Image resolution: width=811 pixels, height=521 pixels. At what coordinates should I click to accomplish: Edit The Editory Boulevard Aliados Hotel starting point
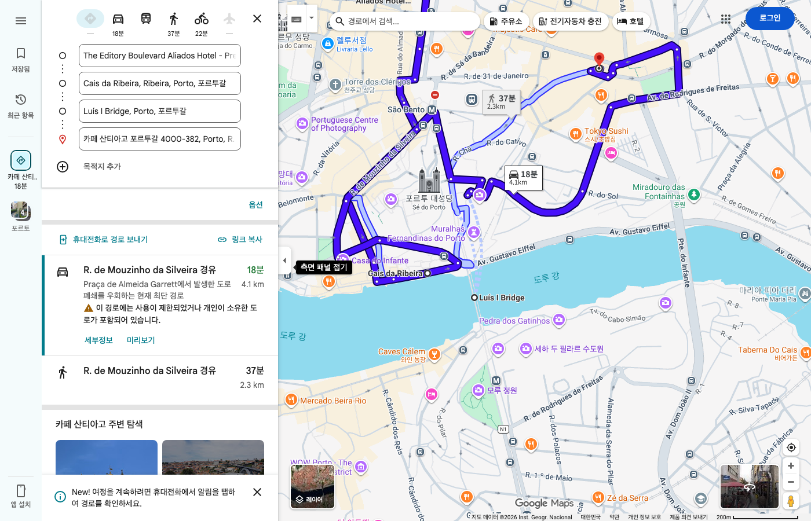(x=160, y=56)
